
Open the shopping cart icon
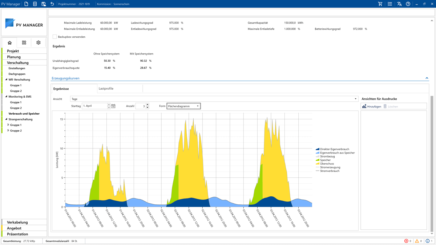(x=380, y=4)
